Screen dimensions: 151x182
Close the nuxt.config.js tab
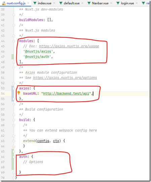28,3
